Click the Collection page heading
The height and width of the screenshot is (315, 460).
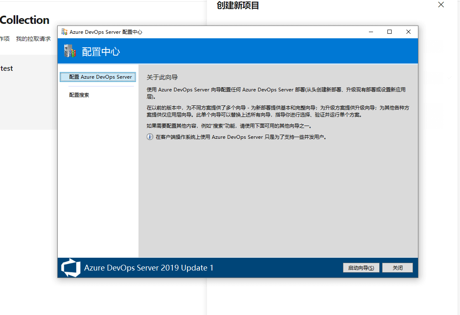click(x=25, y=20)
